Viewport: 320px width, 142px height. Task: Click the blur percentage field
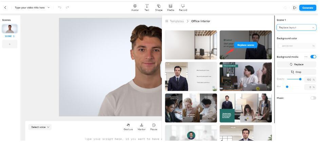pyautogui.click(x=310, y=87)
